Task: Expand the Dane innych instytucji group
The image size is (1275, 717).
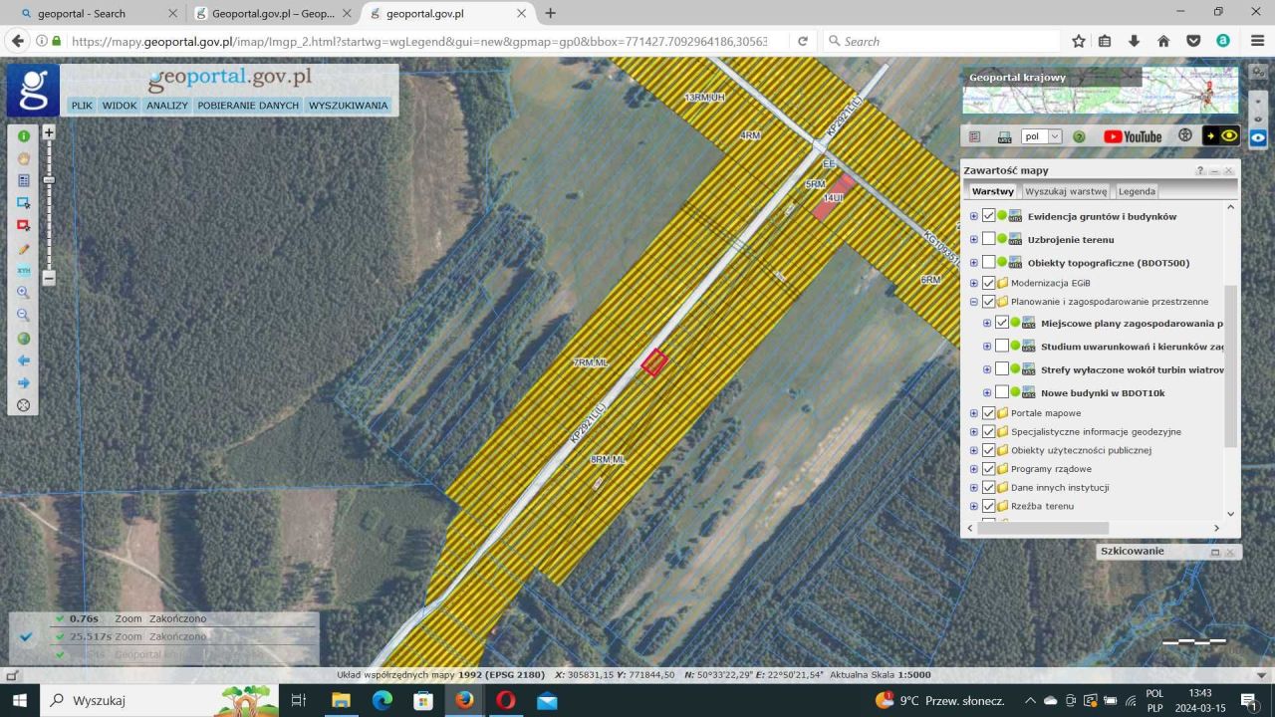Action: (x=974, y=488)
